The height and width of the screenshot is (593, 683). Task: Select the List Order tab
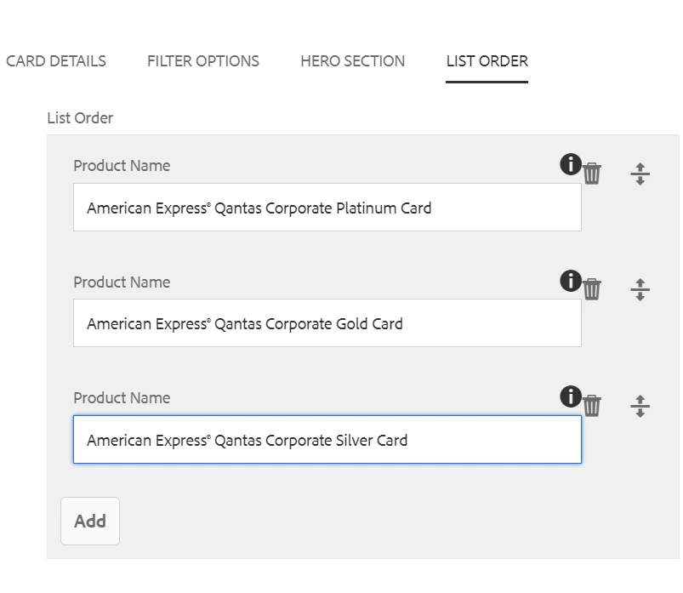[x=487, y=61]
